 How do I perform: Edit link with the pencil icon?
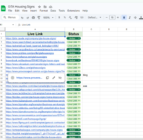pos(54,78)
